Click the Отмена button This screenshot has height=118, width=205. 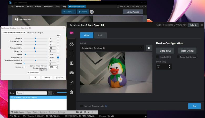47,78
